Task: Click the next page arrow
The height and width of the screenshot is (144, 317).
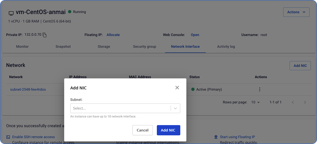Action: 305,102
